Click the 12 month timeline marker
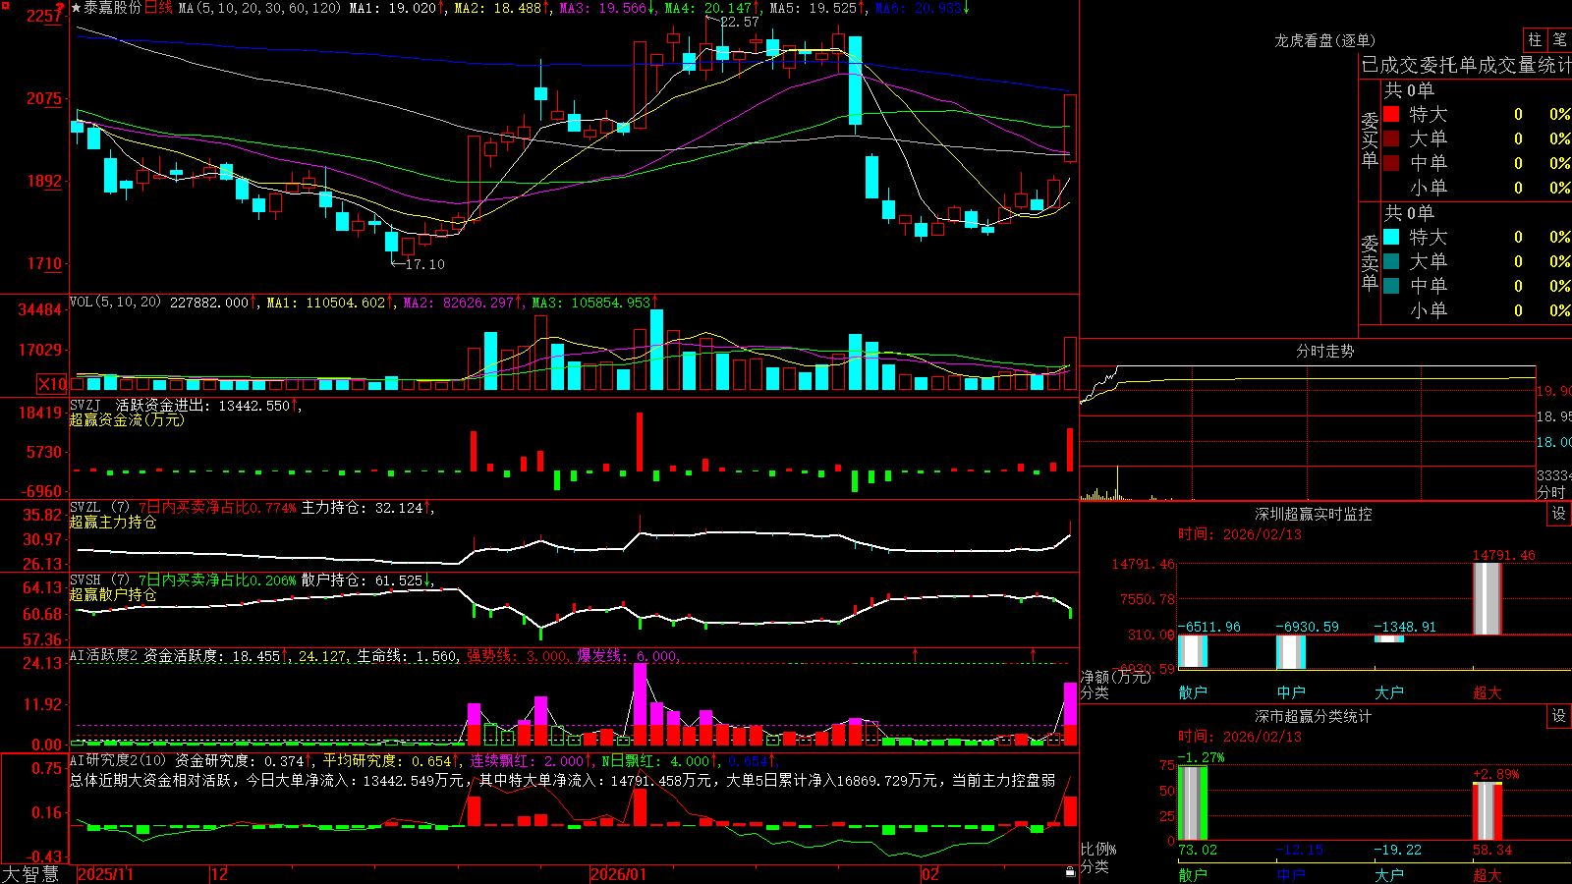 (220, 874)
